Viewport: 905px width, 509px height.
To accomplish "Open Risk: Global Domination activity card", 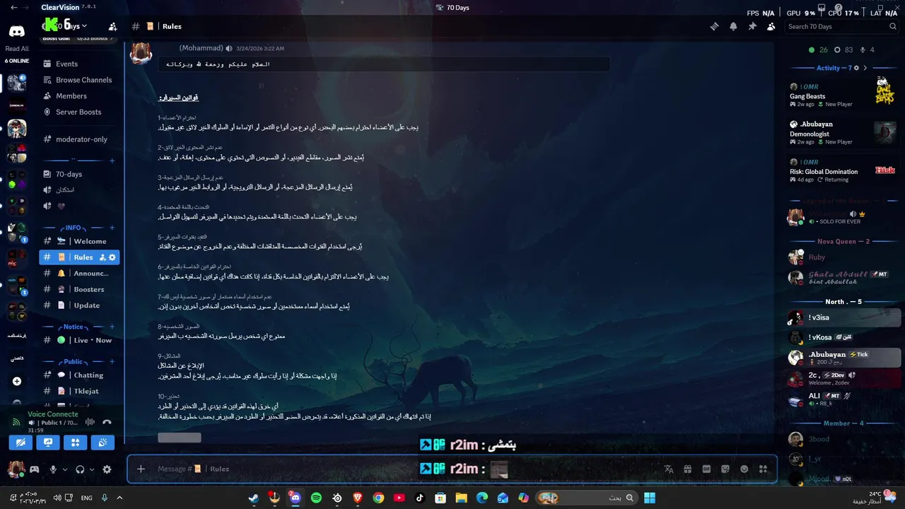I will [x=842, y=171].
